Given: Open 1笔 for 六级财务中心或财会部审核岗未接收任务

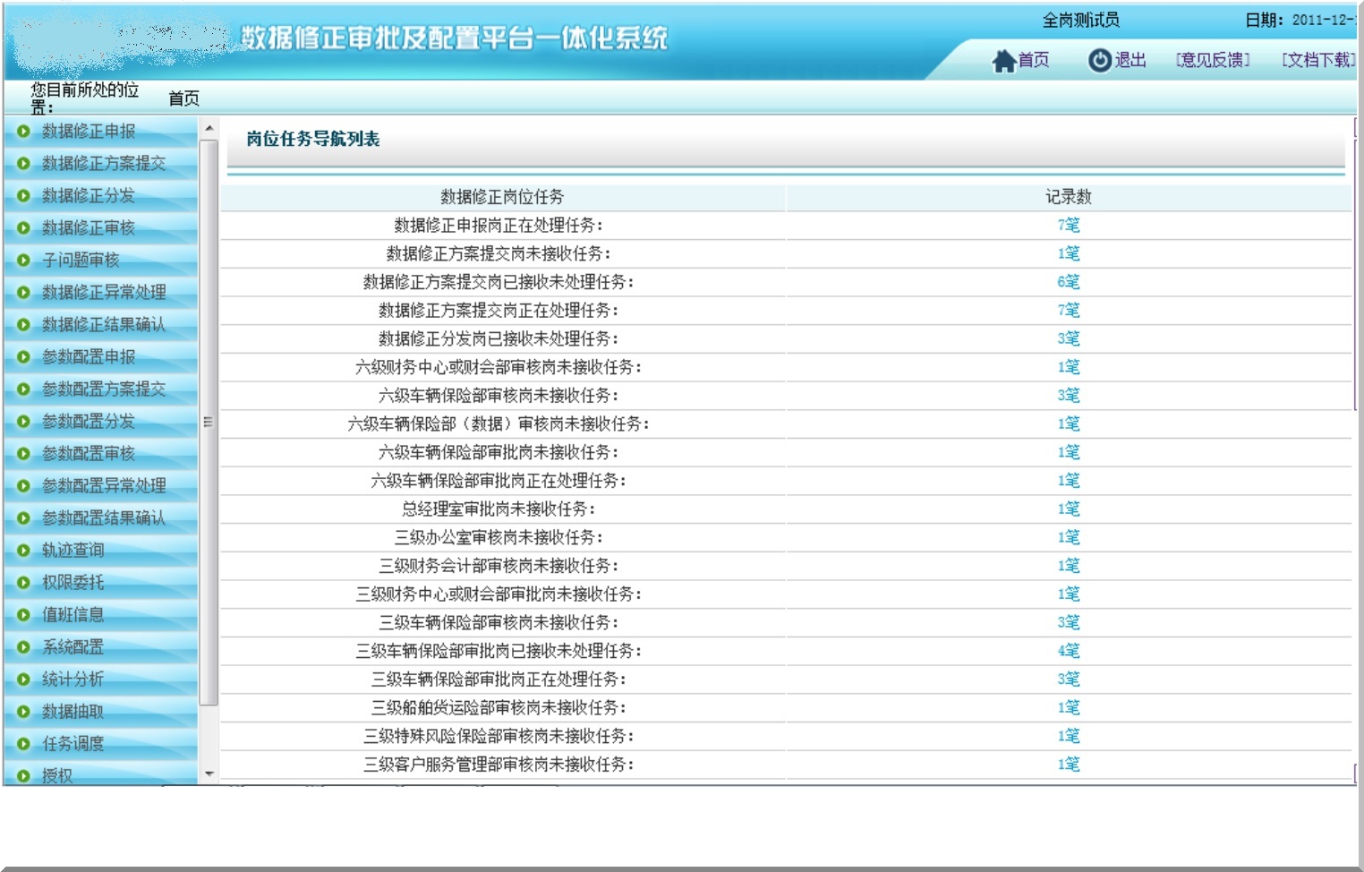Looking at the screenshot, I should click(1069, 367).
